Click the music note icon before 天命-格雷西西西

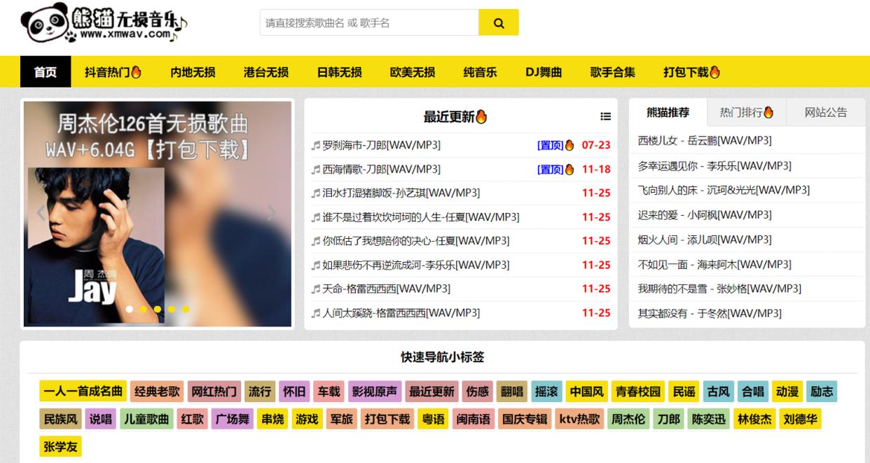click(316, 289)
